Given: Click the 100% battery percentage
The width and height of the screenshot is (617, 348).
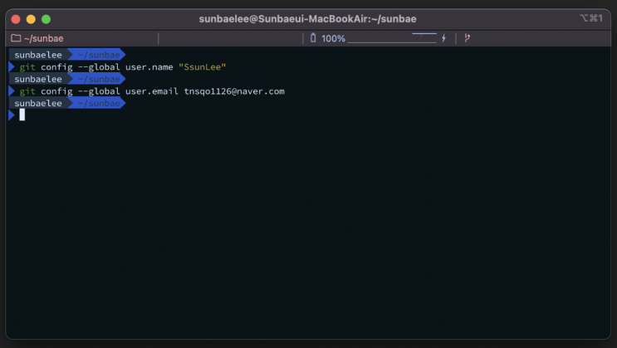Looking at the screenshot, I should pyautogui.click(x=333, y=38).
